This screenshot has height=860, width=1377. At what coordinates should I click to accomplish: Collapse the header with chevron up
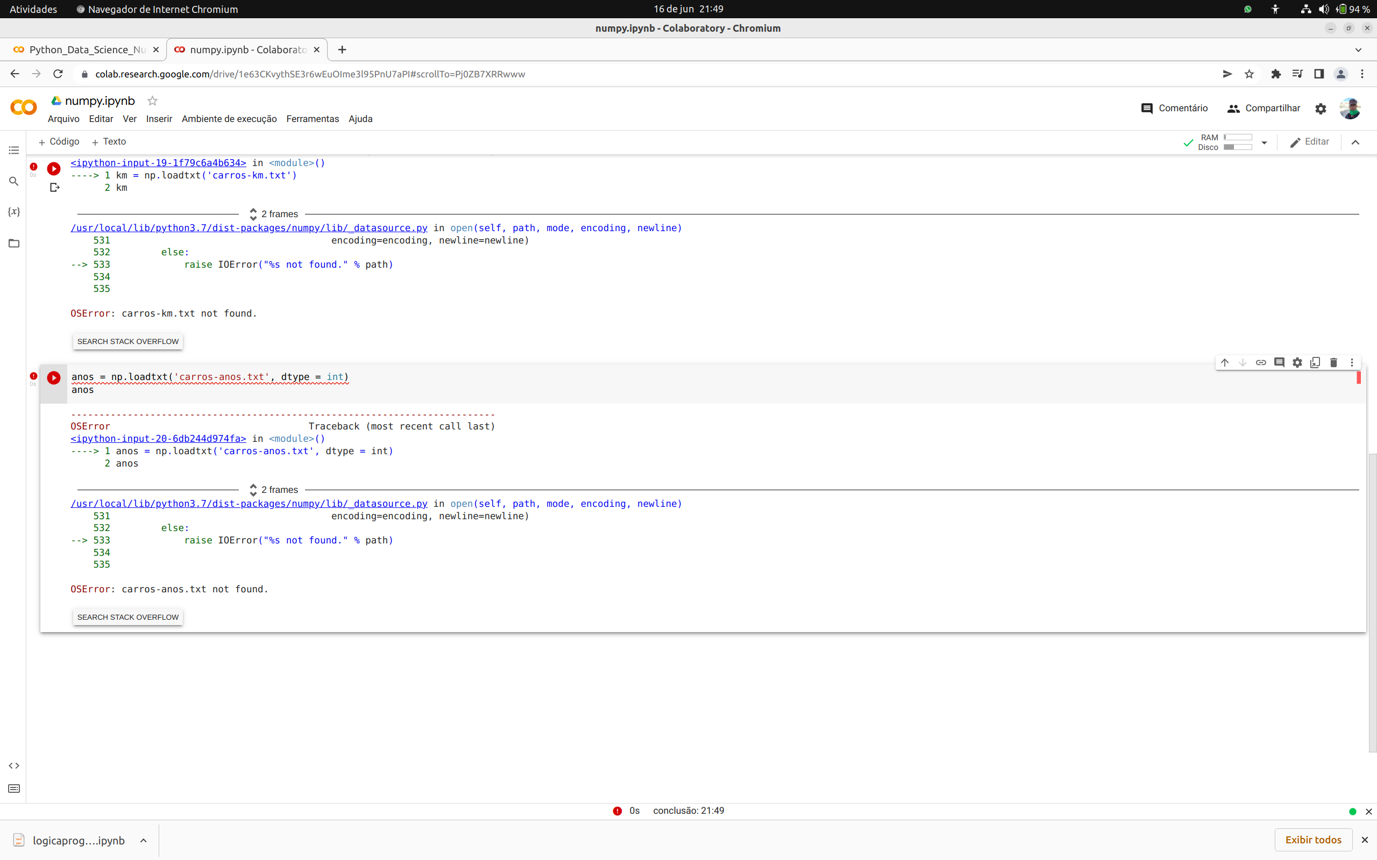[1355, 142]
